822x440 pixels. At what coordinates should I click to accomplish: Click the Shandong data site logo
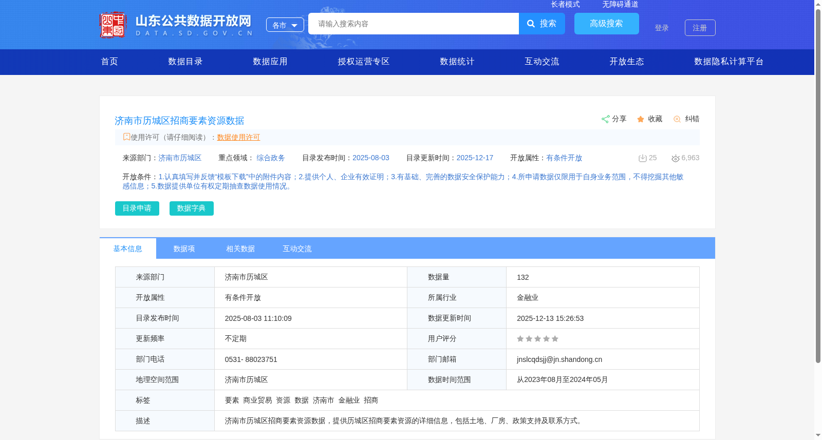tap(176, 25)
